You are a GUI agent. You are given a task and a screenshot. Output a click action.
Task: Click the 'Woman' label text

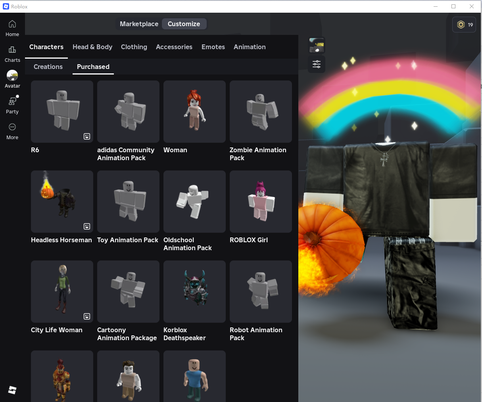pos(175,150)
